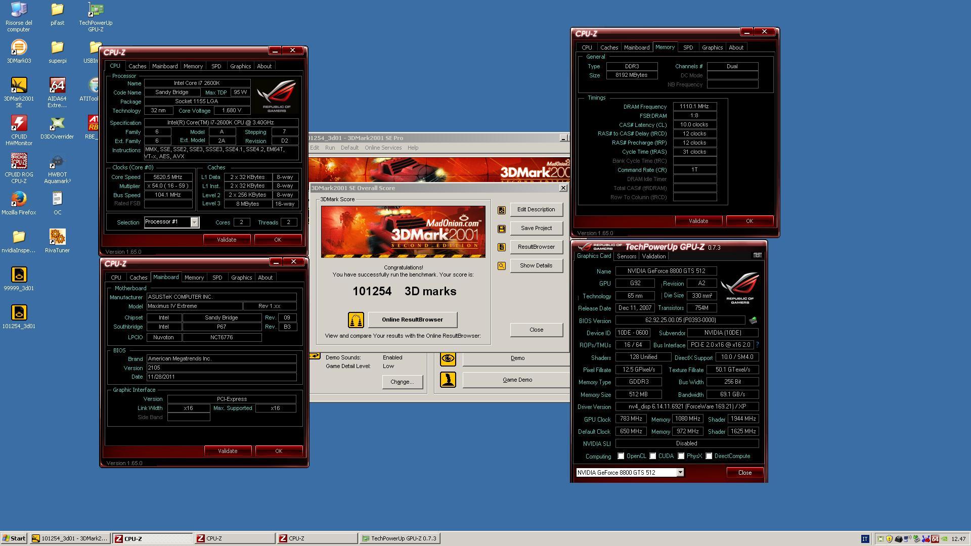971x546 pixels.
Task: Click Validate in the CPU tab CPU-Z window
Action: coord(227,240)
